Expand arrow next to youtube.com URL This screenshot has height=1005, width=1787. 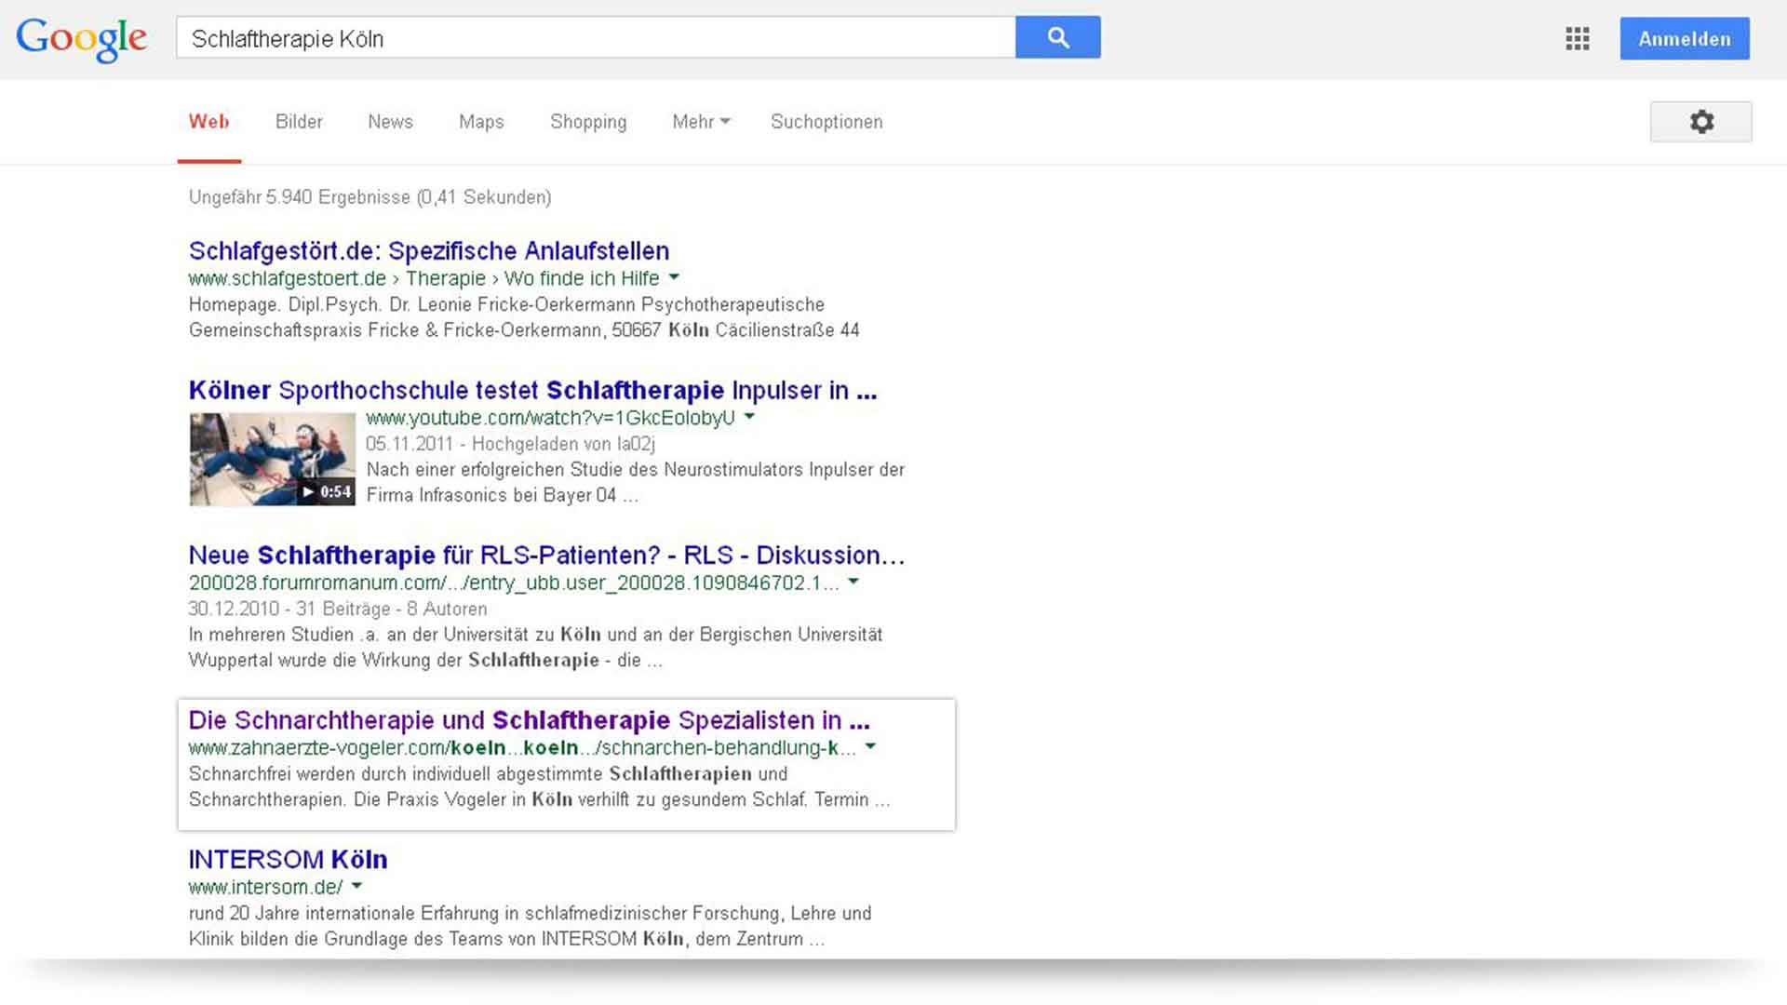[749, 417]
